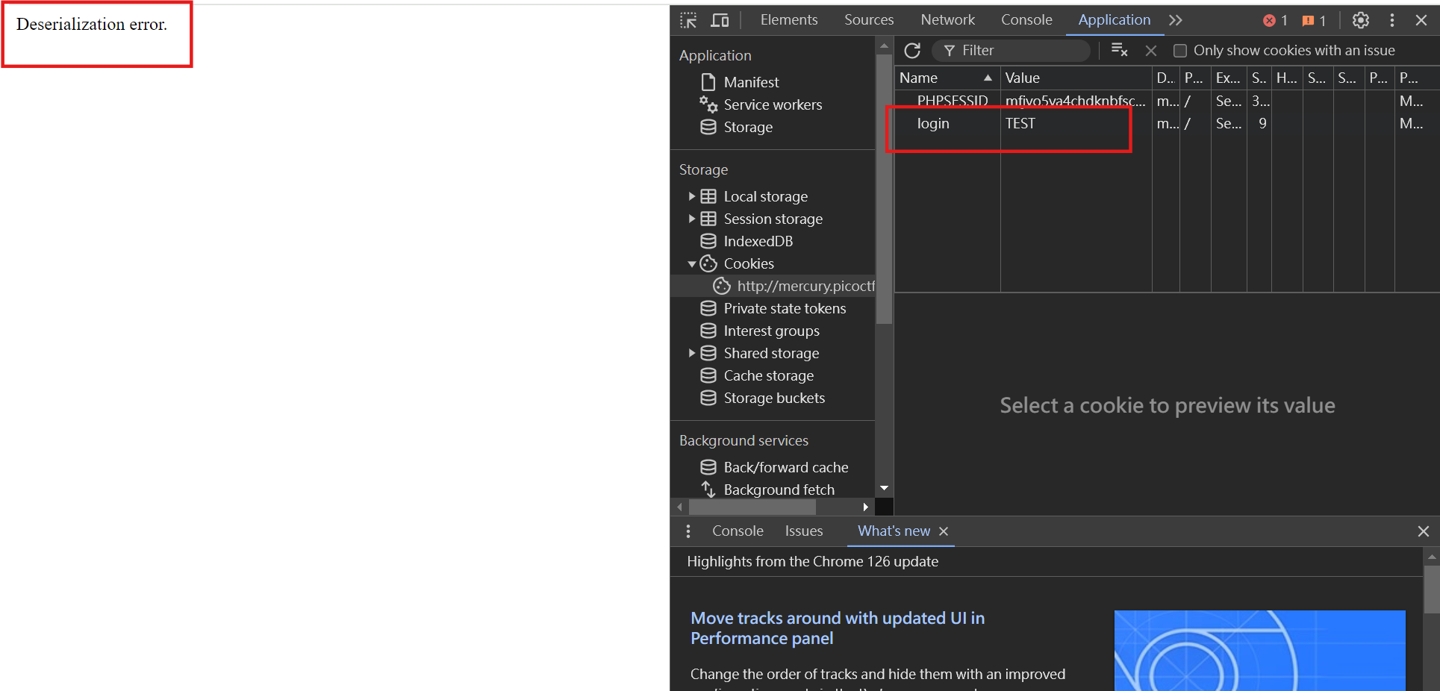Click the Storage icon under Application
Screen dimensions: 1440x691
708,127
